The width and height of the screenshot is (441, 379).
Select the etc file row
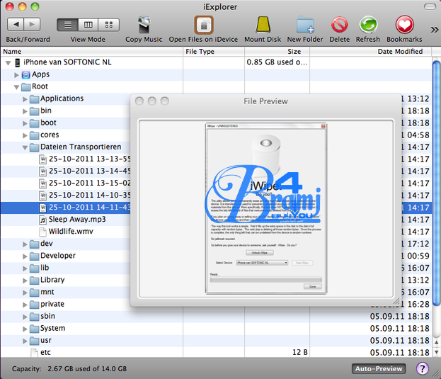(216, 352)
